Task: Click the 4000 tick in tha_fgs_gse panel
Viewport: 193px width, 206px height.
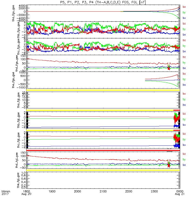Action: click(x=22, y=6)
